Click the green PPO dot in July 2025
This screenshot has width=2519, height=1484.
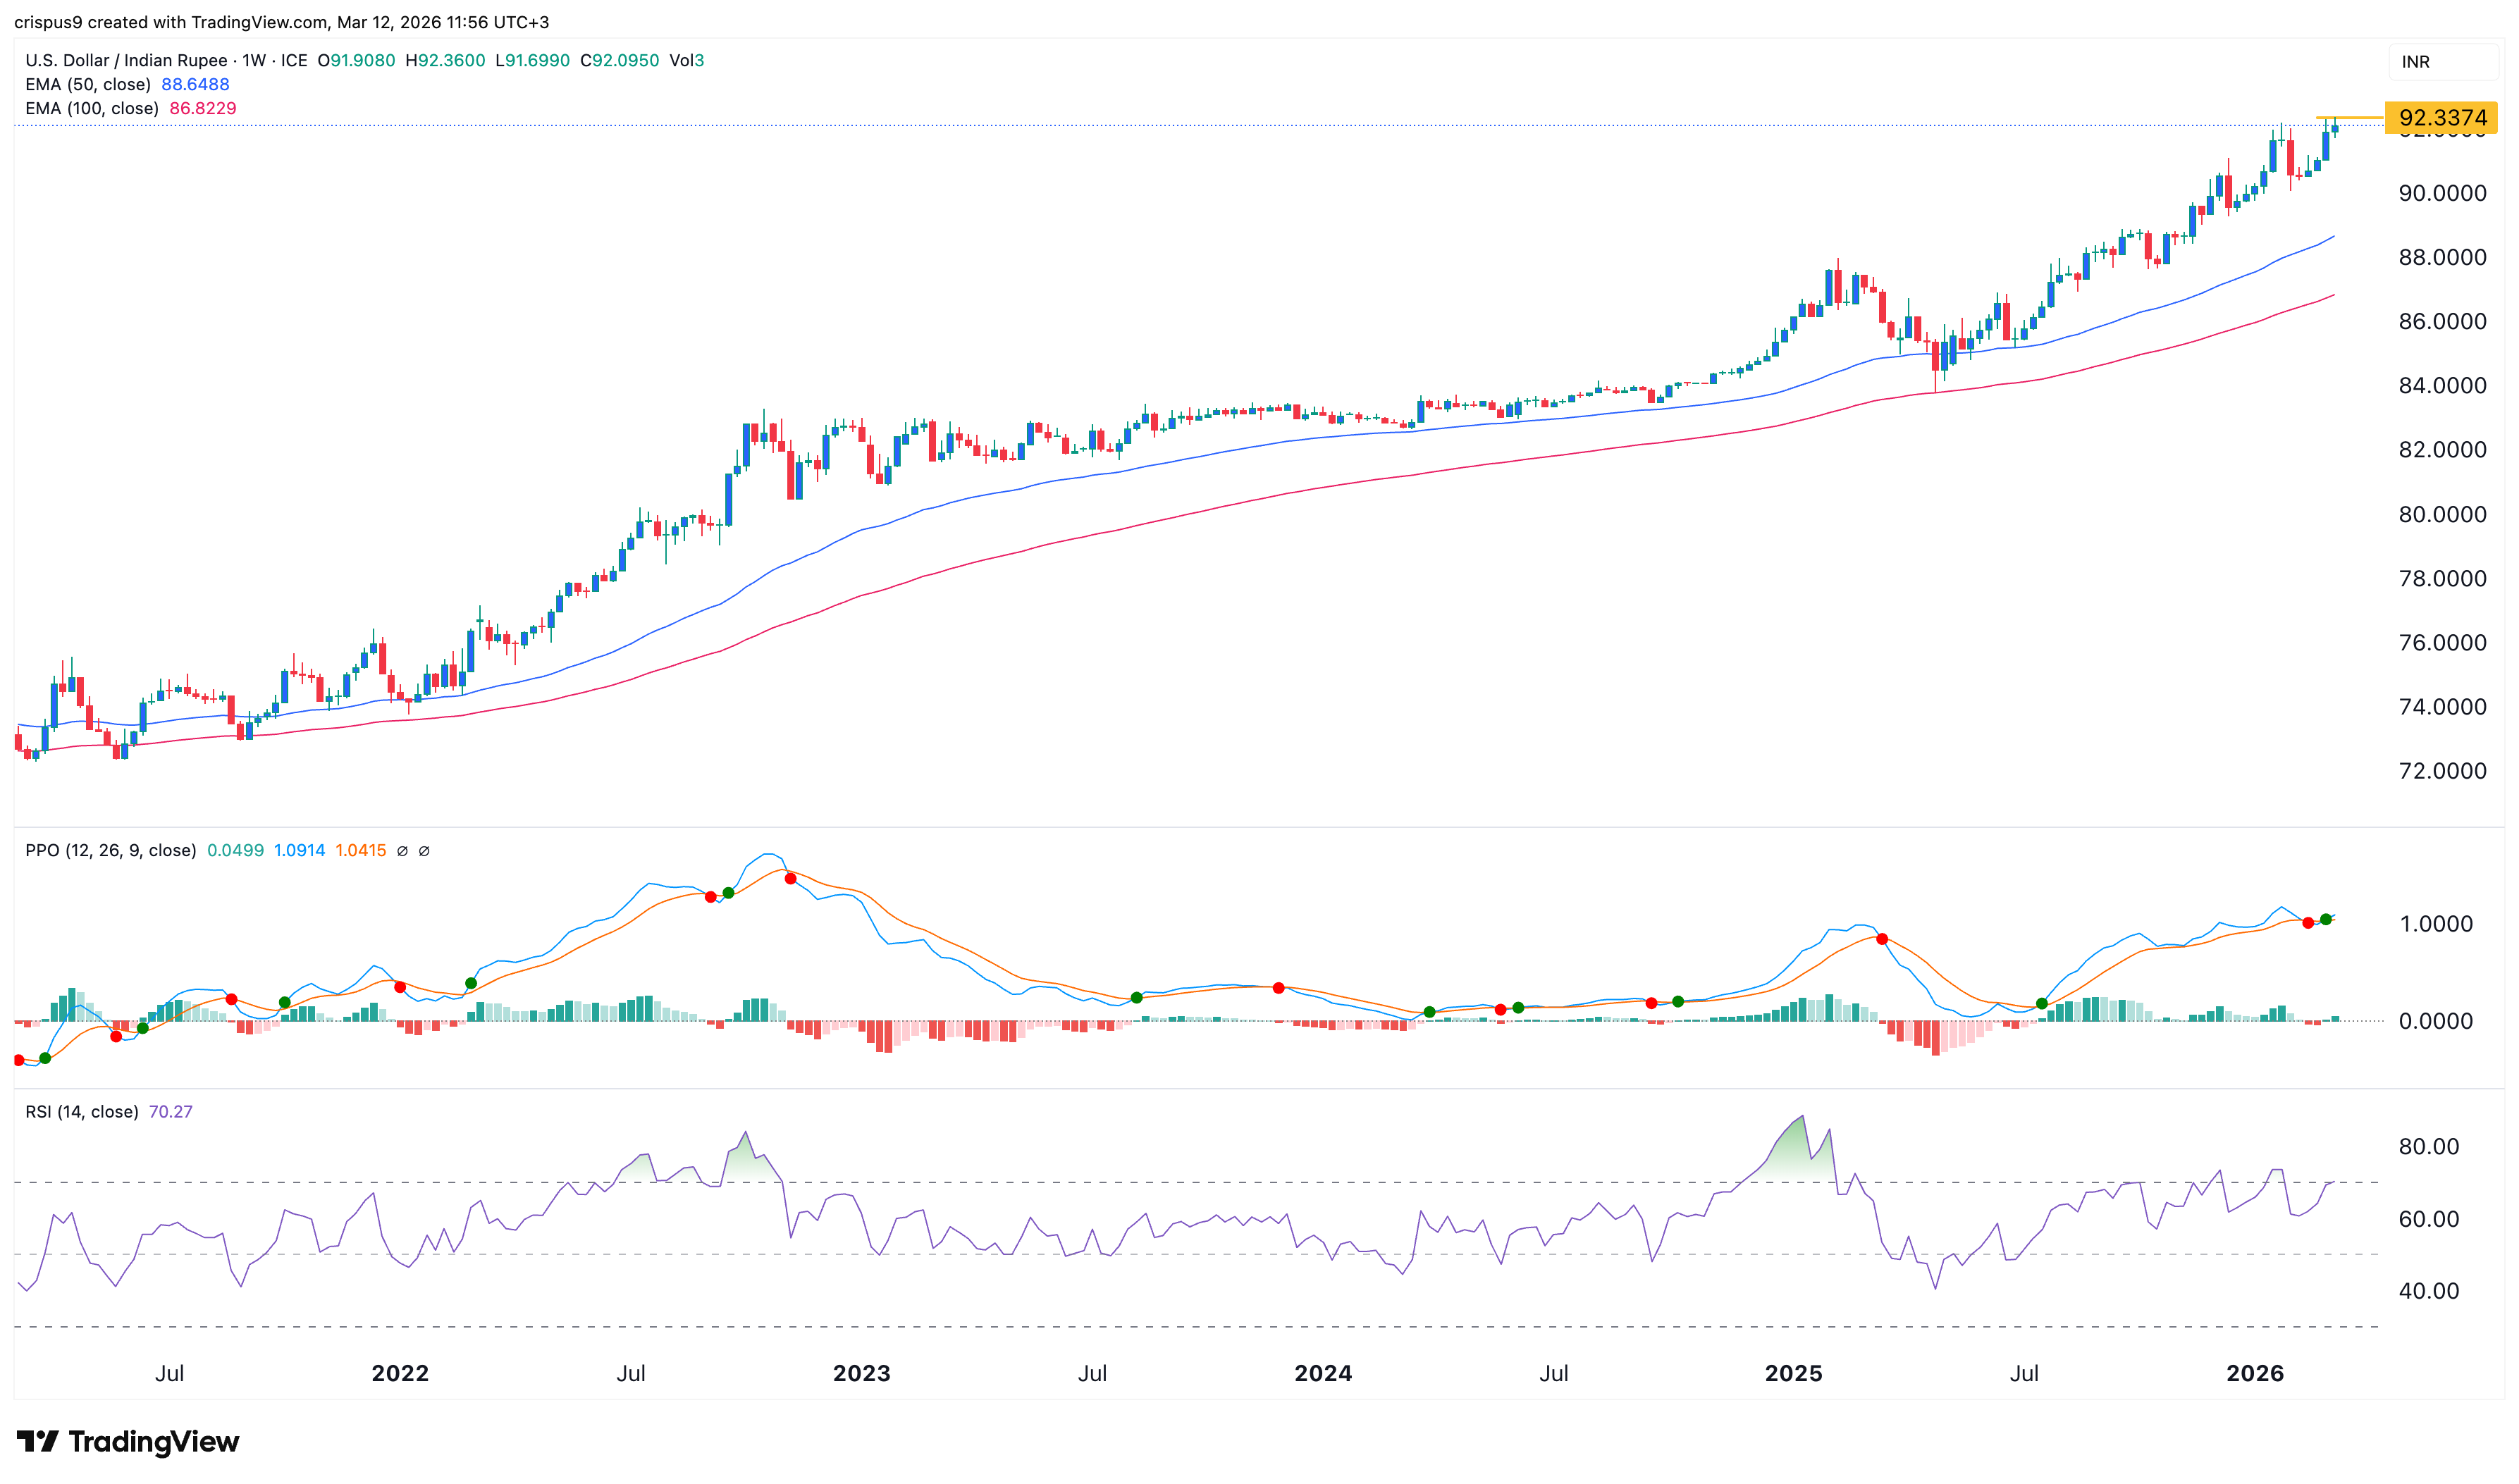click(x=2042, y=1003)
